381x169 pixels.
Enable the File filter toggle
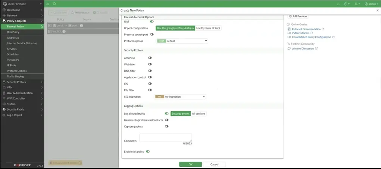point(150,90)
